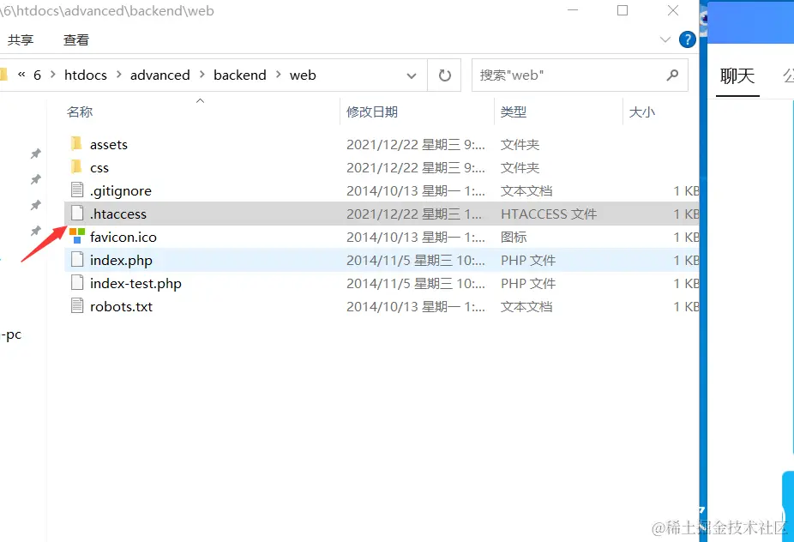This screenshot has height=542, width=794.
Task: Expand the chevron after the 6 breadcrumb
Action: (52, 75)
